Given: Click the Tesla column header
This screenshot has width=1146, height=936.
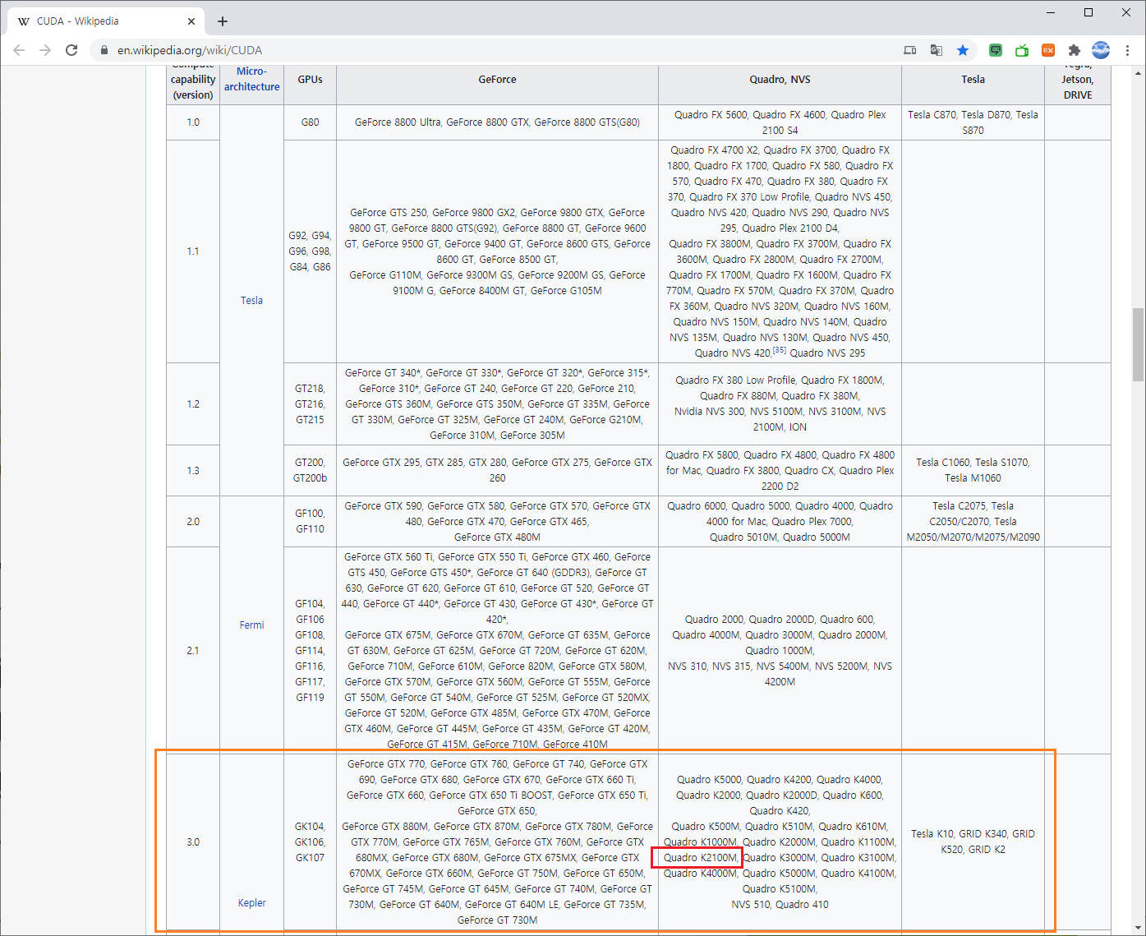Looking at the screenshot, I should pos(973,80).
